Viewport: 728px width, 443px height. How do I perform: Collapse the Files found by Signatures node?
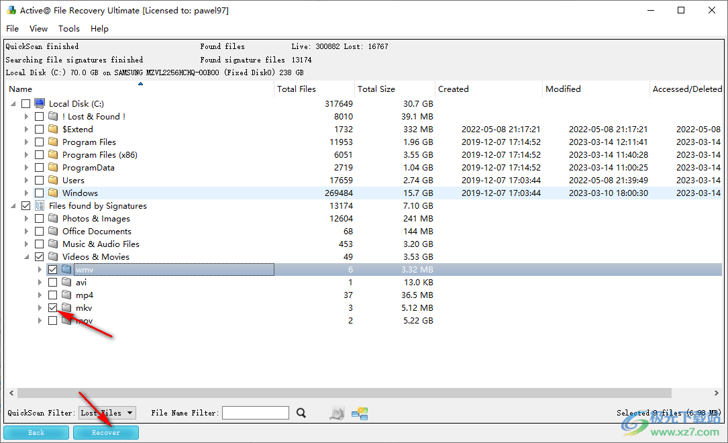[x=13, y=205]
